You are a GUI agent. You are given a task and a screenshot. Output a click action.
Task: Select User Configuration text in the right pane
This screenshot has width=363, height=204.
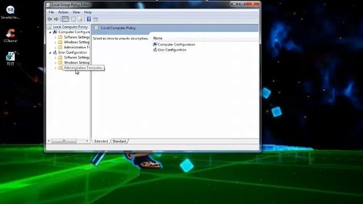[172, 50]
